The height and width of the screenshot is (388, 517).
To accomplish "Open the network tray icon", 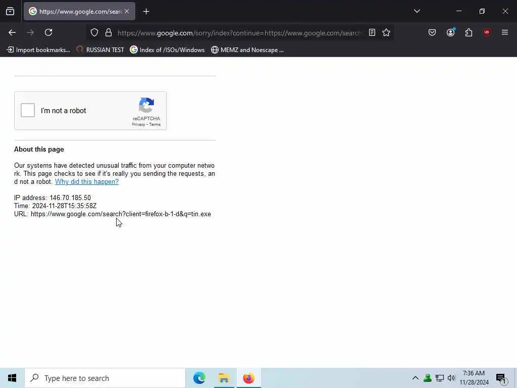I will pyautogui.click(x=440, y=378).
